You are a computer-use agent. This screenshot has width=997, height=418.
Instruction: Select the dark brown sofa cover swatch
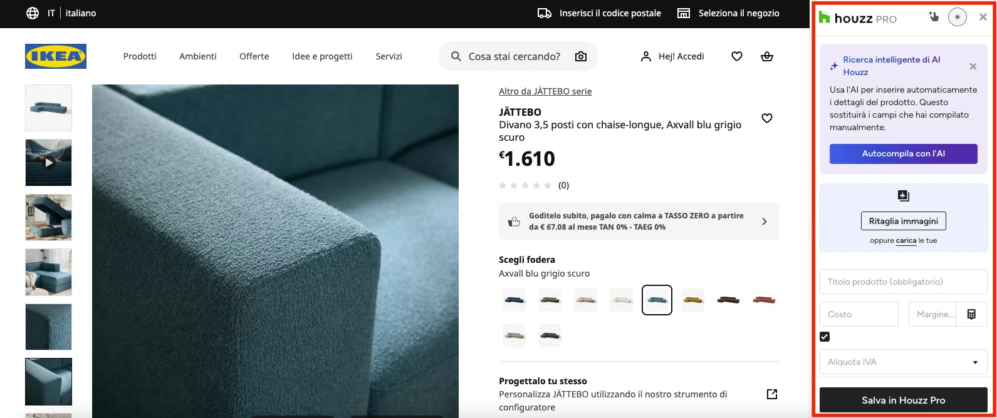coord(728,300)
